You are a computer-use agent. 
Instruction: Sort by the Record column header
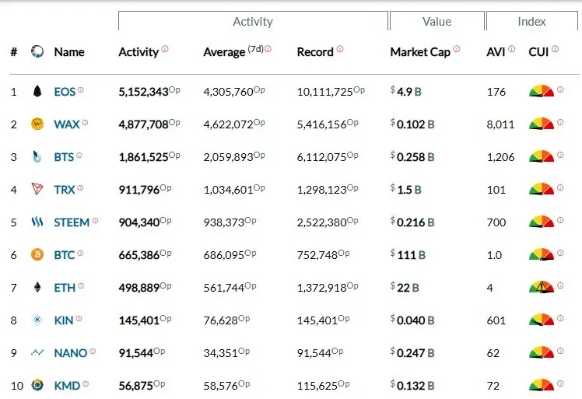[315, 52]
